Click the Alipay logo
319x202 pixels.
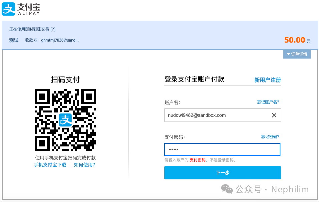tap(21, 9)
